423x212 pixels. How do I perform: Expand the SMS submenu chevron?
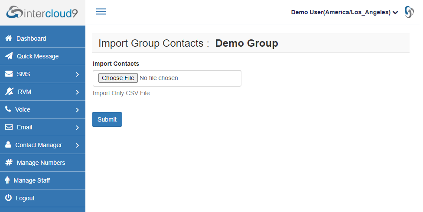click(78, 74)
